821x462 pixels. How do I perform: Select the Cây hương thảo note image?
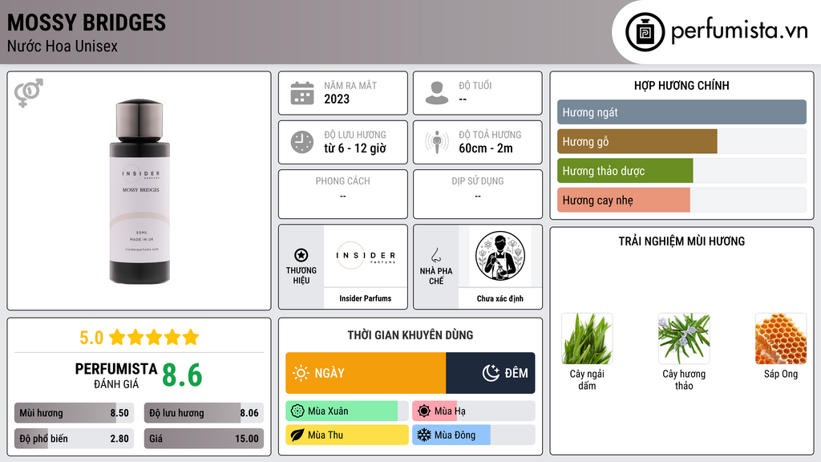point(684,338)
